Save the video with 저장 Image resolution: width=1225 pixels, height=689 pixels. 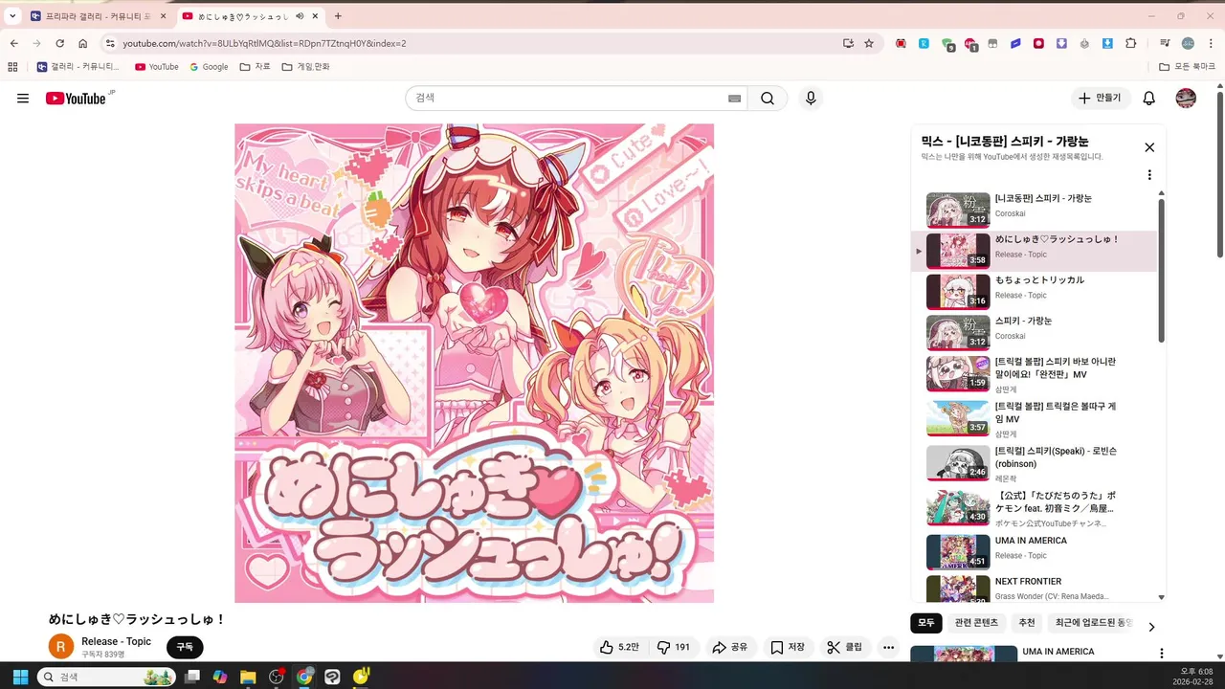pyautogui.click(x=788, y=648)
